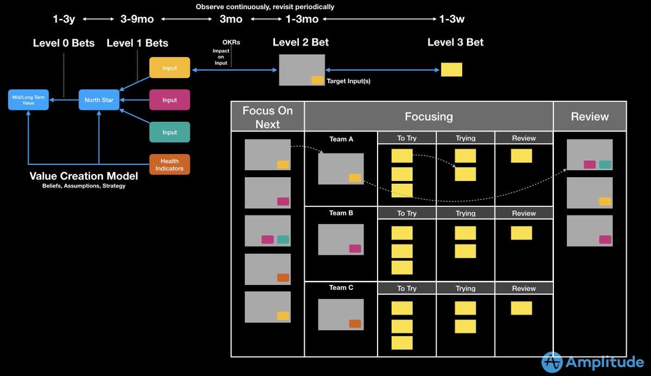Click the yellow sticky in Team C's Review
The image size is (651, 376).
[521, 308]
